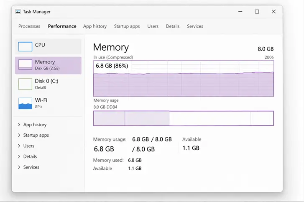Click the Task Manager title bar icon
The height and width of the screenshot is (202, 304).
point(18,12)
